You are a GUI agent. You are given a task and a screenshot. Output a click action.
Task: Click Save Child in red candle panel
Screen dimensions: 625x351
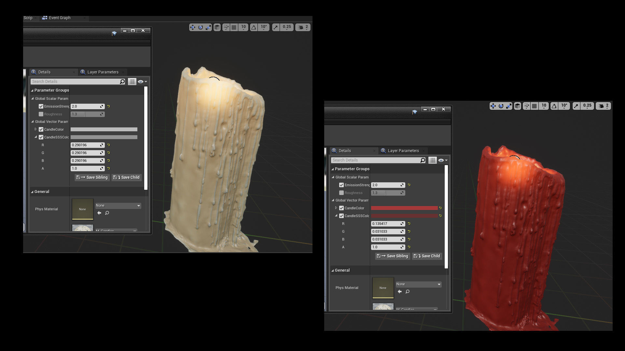pyautogui.click(x=427, y=256)
